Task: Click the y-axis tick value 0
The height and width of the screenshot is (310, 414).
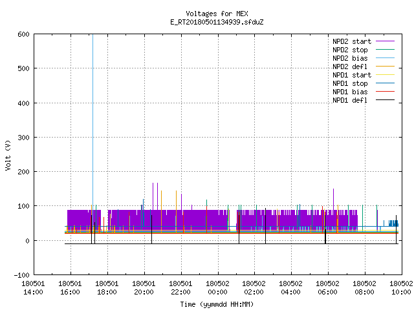Action: [27, 241]
